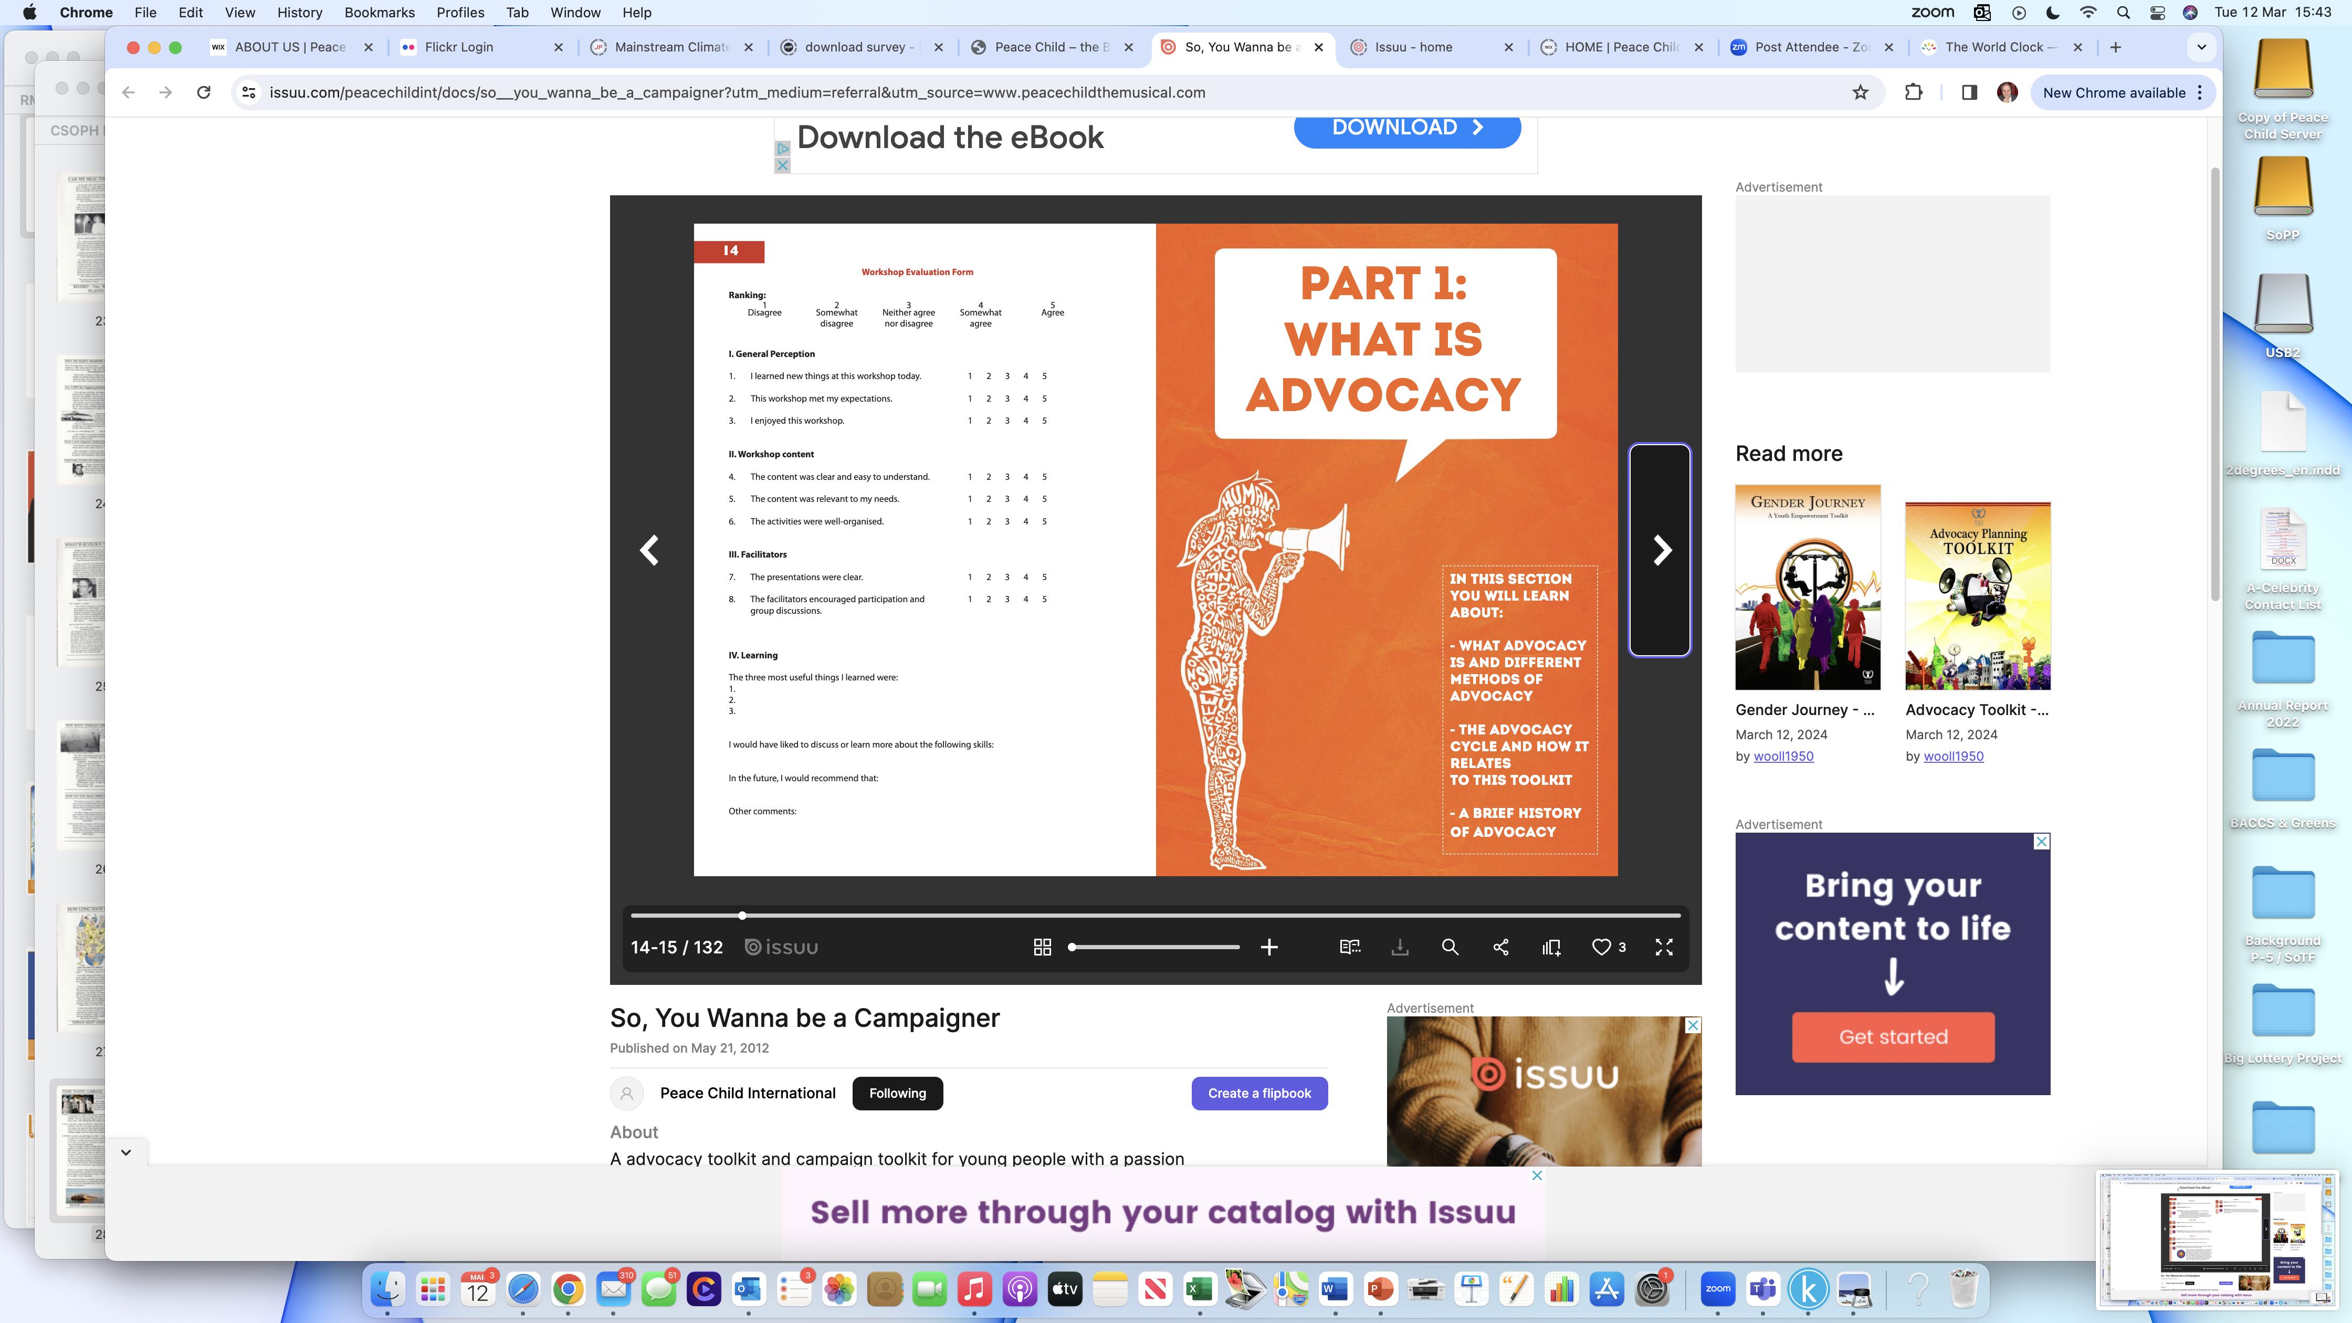Share this publication
The width and height of the screenshot is (2352, 1323).
[1500, 947]
